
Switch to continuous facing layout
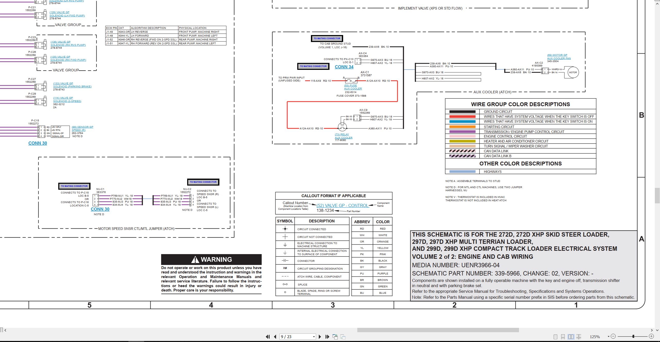(x=579, y=337)
